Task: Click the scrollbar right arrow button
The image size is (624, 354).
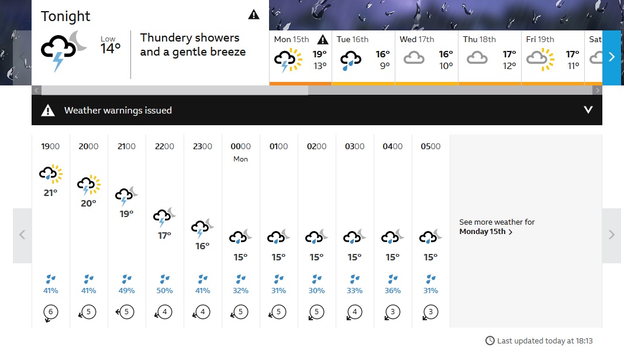Action: pos(597,90)
